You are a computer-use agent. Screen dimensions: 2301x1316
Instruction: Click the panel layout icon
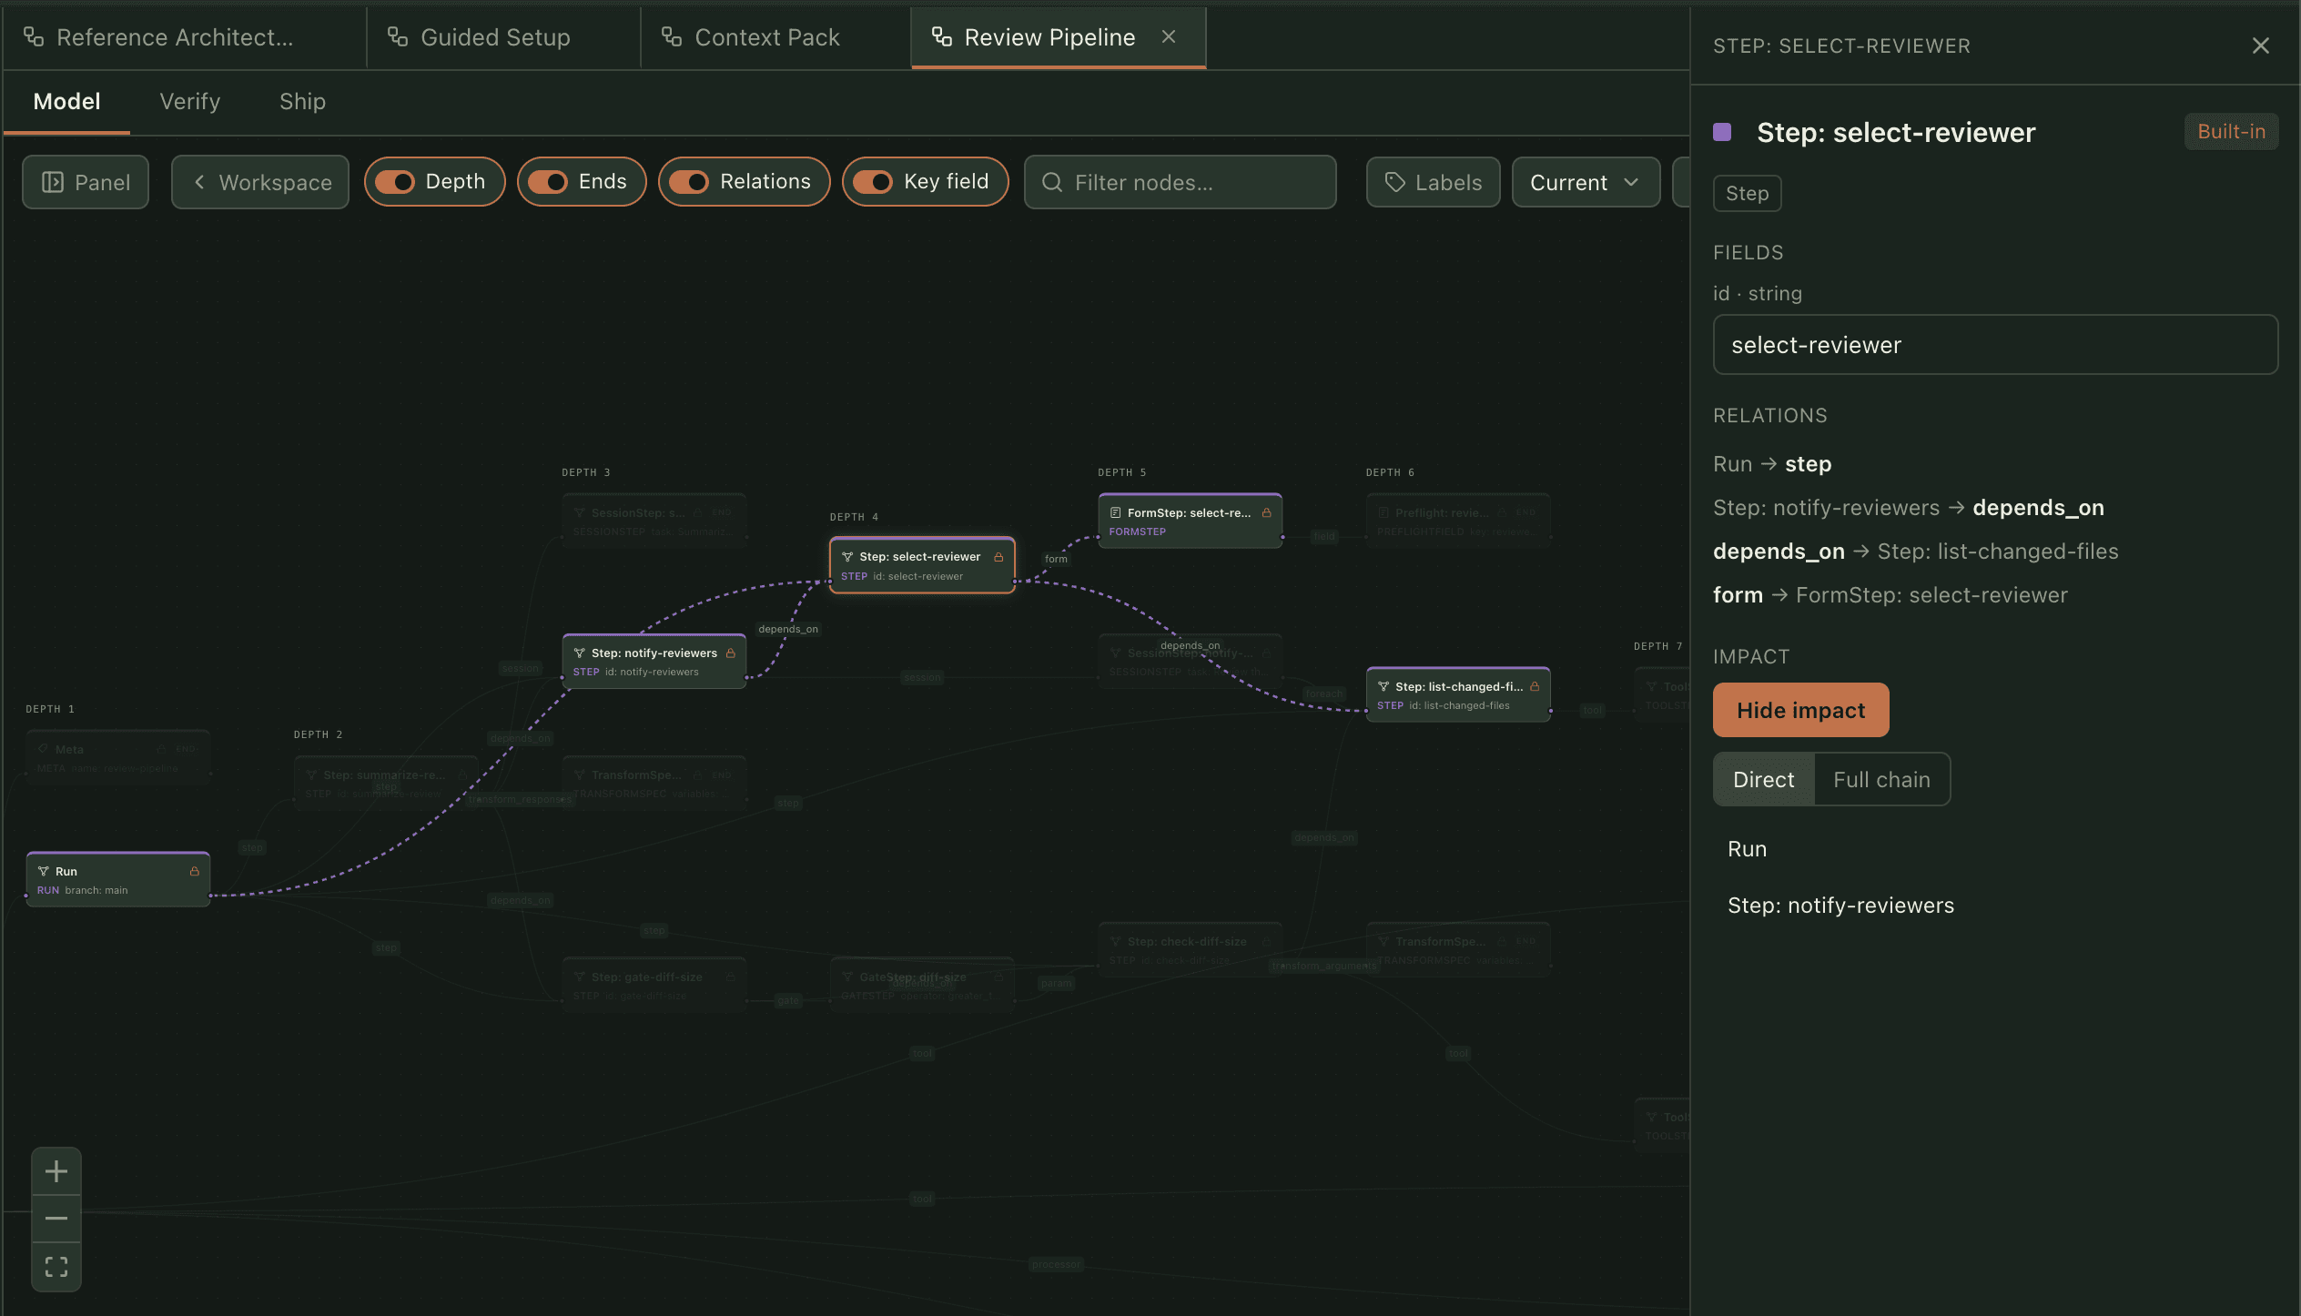pos(53,182)
